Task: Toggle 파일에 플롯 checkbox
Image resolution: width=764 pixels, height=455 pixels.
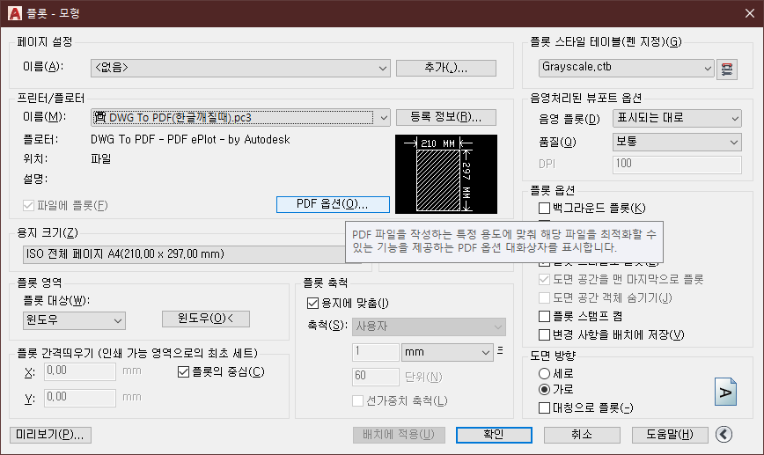Action: pyautogui.click(x=28, y=206)
